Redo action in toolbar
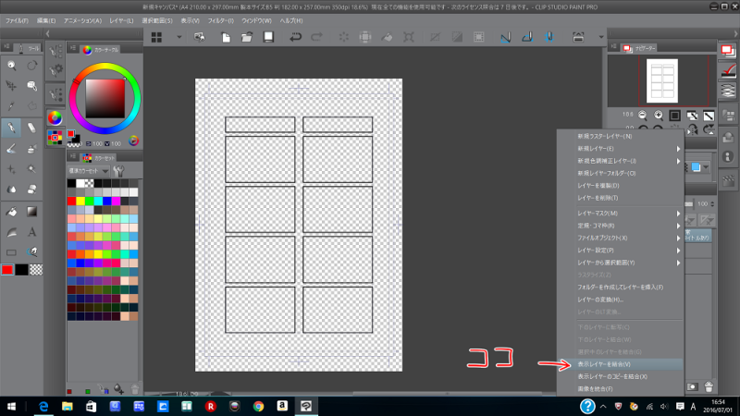The image size is (740, 416). pyautogui.click(x=316, y=37)
